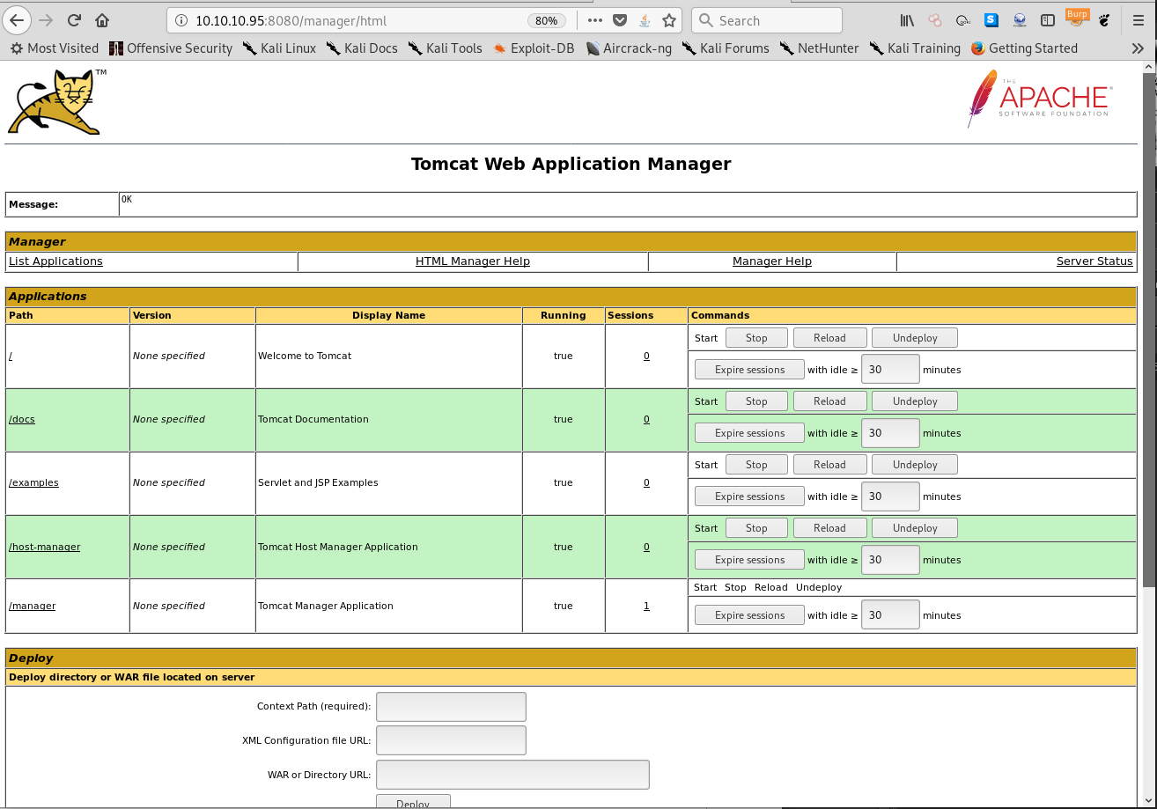Image resolution: width=1157 pixels, height=809 pixels.
Task: Open the browser home page
Action: pos(103,20)
